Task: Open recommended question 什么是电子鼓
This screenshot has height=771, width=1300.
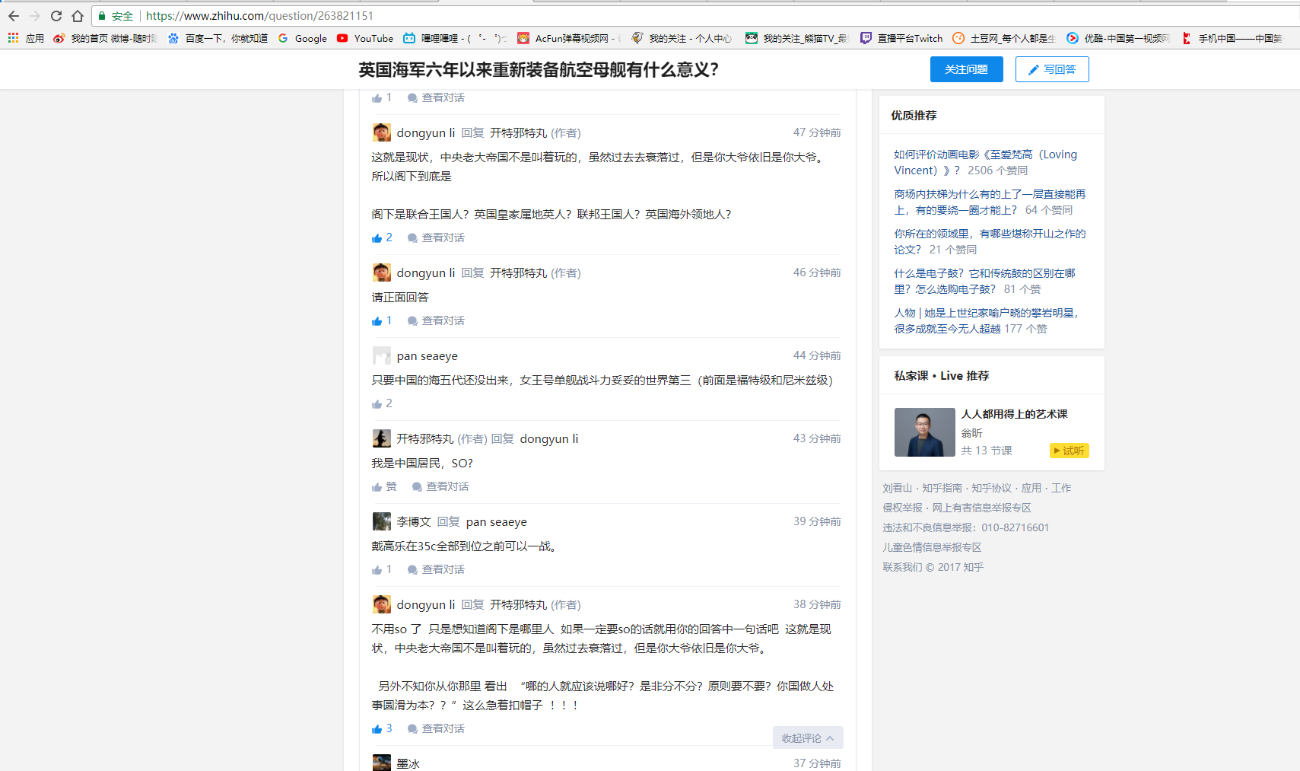Action: tap(984, 281)
